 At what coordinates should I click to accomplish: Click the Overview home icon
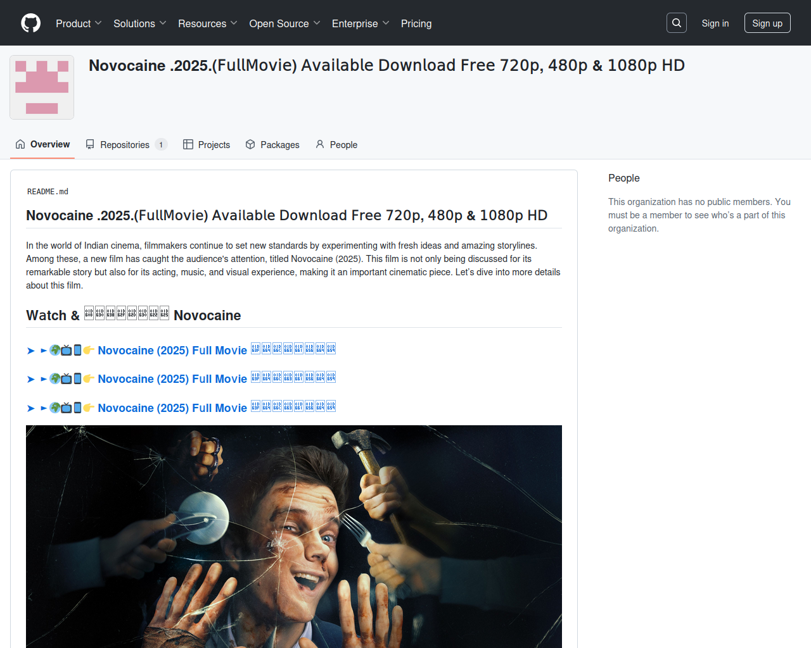[20, 144]
